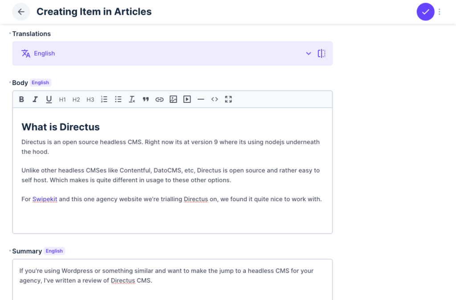Expand the English language dropdown chevron
The image size is (456, 300).
(x=309, y=53)
